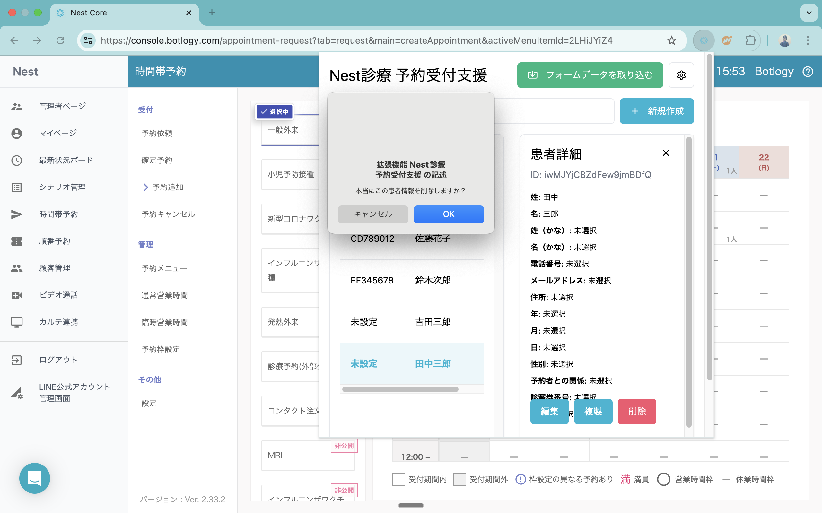Close the 患者詳細 panel with X
Viewport: 822px width, 513px height.
click(666, 153)
